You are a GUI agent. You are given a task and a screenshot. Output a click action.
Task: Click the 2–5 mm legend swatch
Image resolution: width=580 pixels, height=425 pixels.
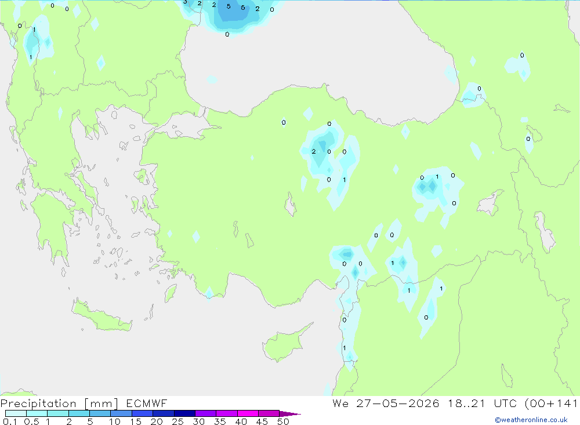click(79, 413)
